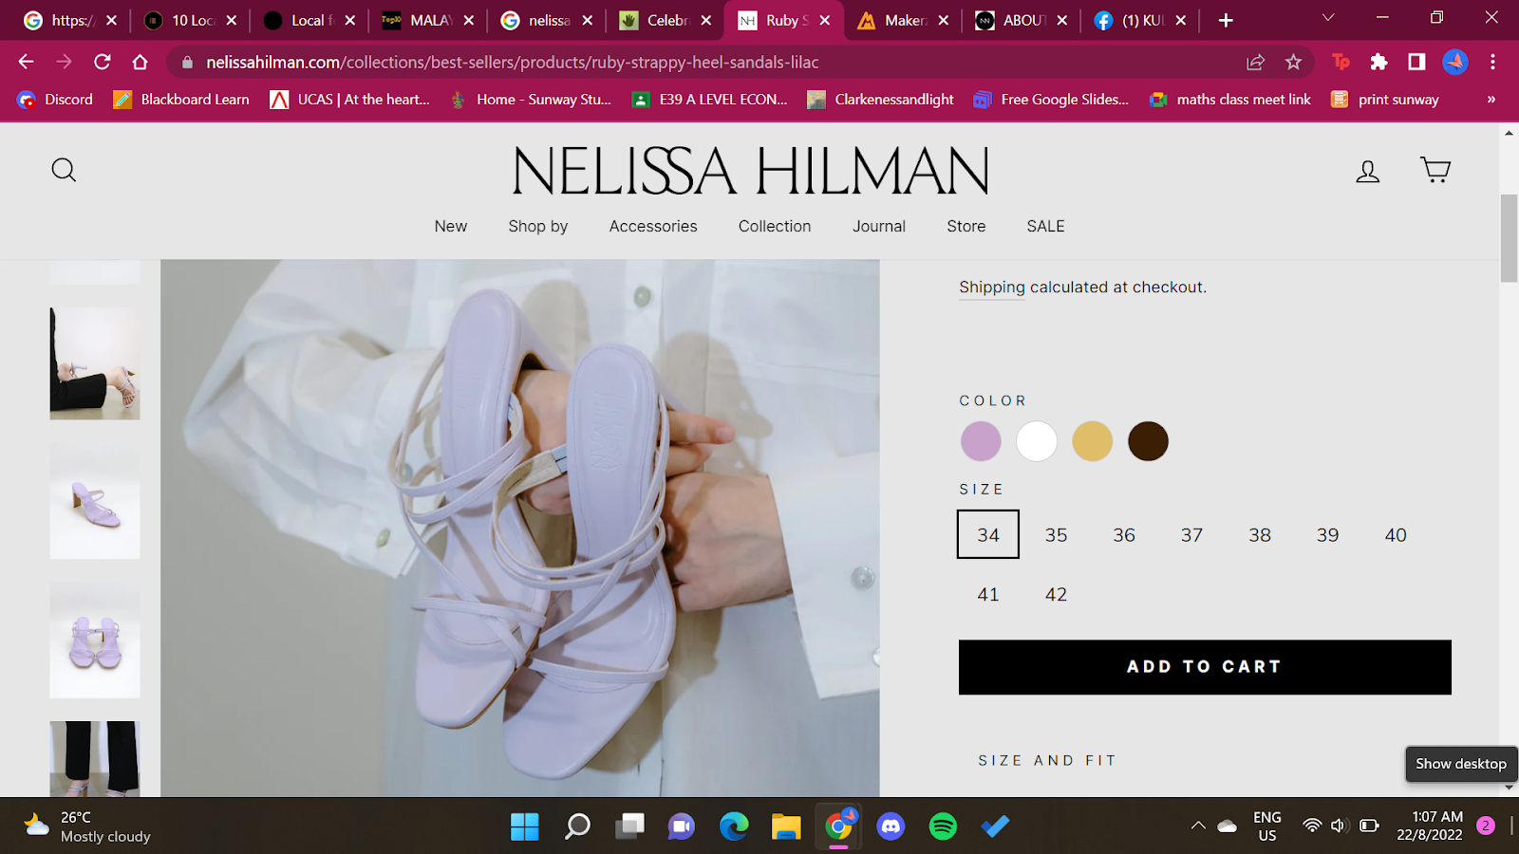
Task: Show more bookmarks with the chevron
Action: pos(1491,99)
